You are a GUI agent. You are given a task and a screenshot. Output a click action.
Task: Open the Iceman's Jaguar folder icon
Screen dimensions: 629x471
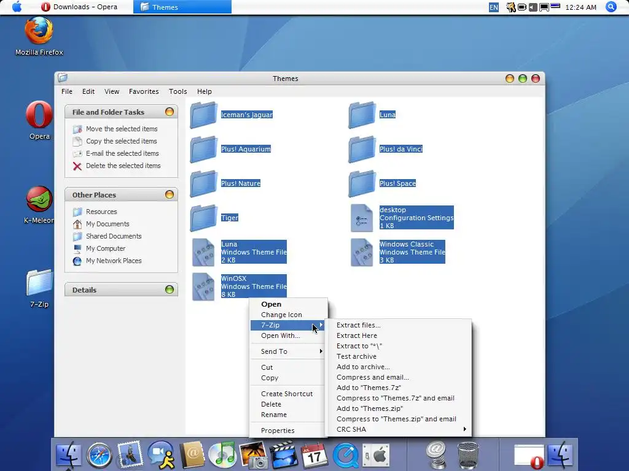(203, 115)
